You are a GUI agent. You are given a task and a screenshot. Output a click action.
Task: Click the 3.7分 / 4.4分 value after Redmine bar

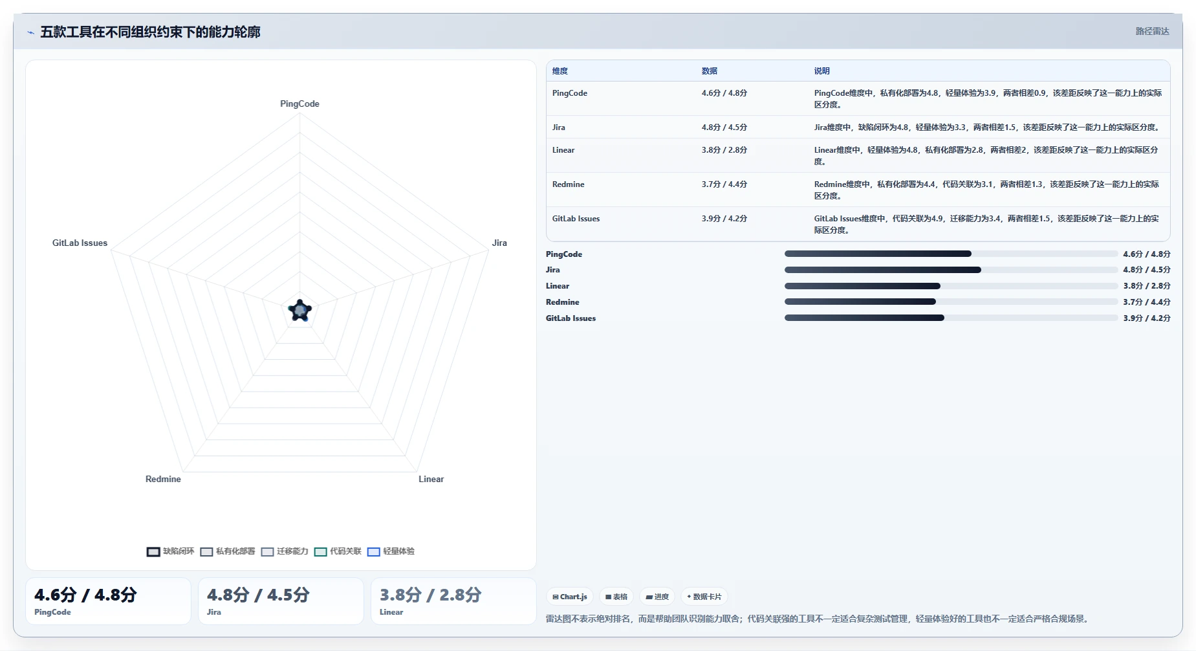(1147, 302)
